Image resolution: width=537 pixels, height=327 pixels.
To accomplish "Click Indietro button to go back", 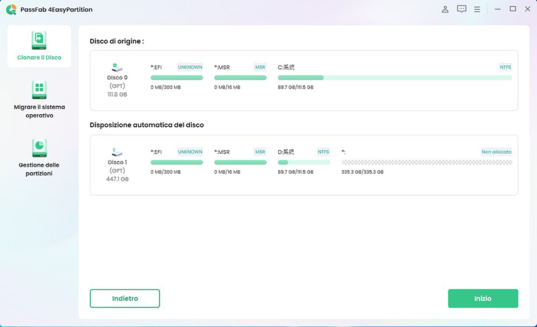I will click(125, 298).
